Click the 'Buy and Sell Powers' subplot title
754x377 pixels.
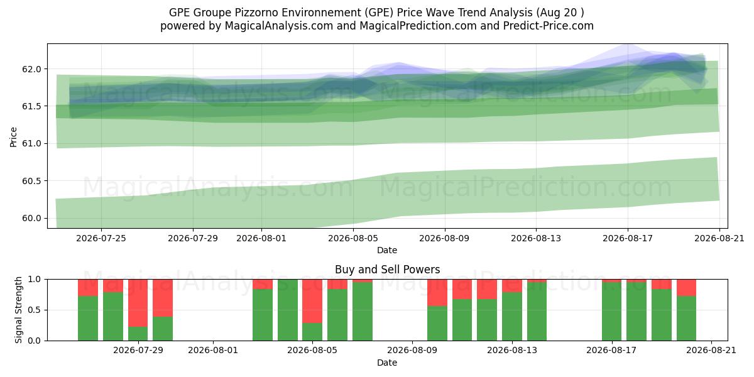pos(387,270)
